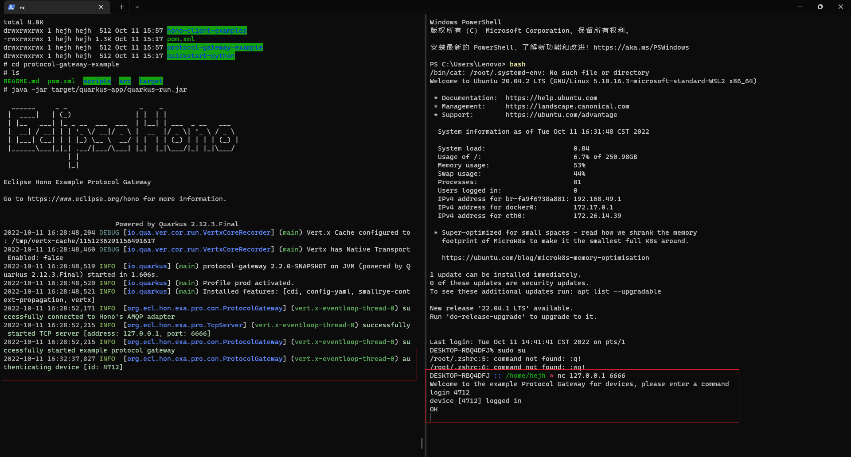Viewport: 851px width, 457px height.
Task: Open a new terminal tab
Action: pos(121,7)
